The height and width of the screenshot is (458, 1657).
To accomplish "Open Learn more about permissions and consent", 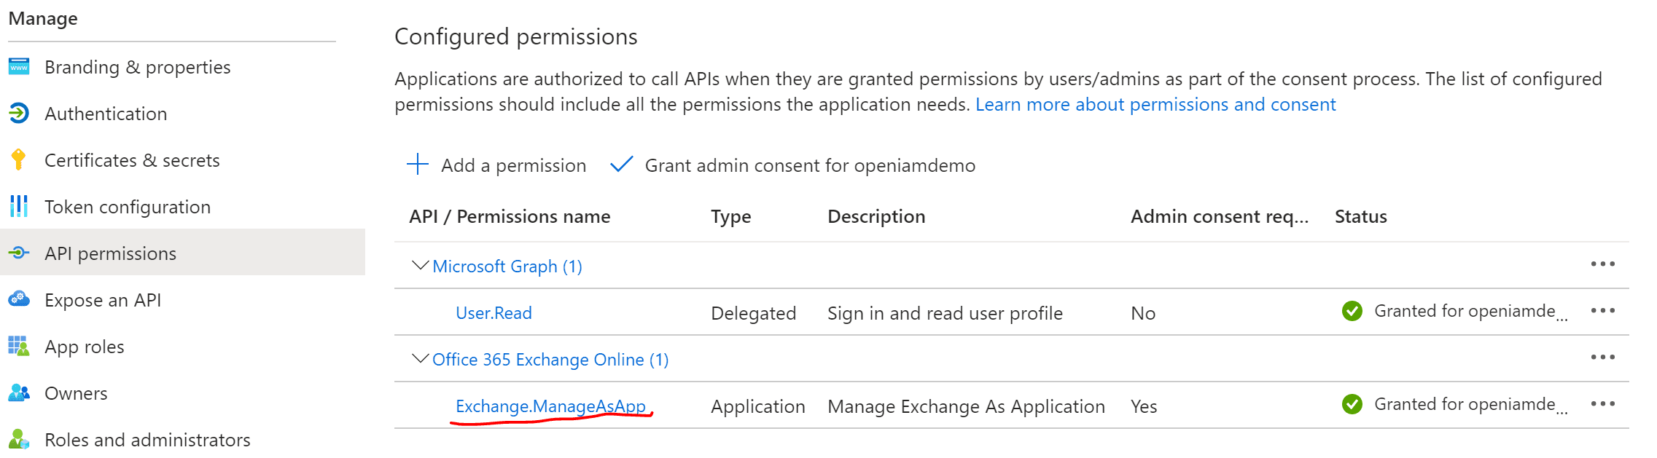I will tap(1155, 105).
